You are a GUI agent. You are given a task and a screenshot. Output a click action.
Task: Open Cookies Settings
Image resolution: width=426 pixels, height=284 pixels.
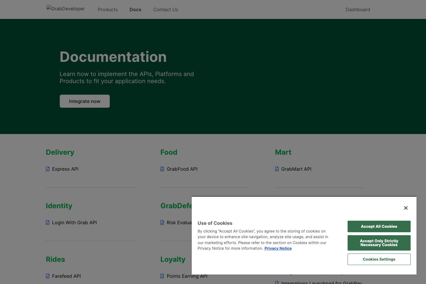pyautogui.click(x=379, y=259)
